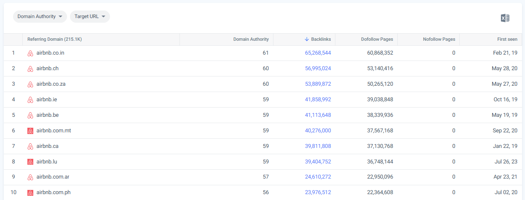Image resolution: width=525 pixels, height=200 pixels.
Task: Sort by Backlinks column header
Action: pos(318,39)
